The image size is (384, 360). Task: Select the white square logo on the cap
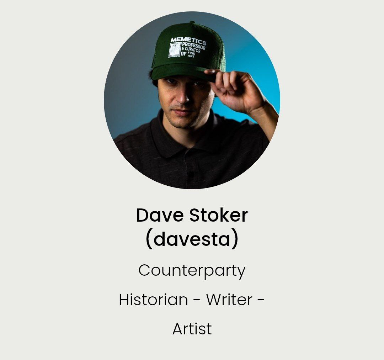tap(175, 50)
